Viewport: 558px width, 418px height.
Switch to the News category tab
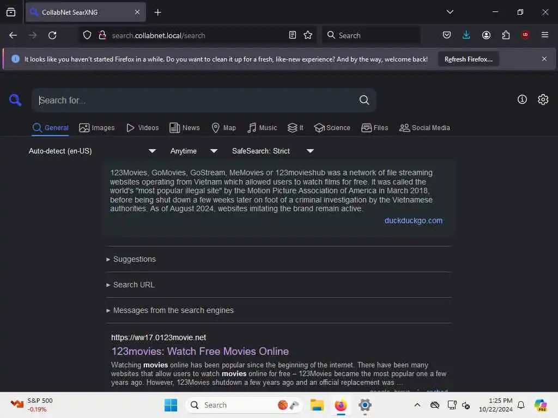tap(184, 128)
